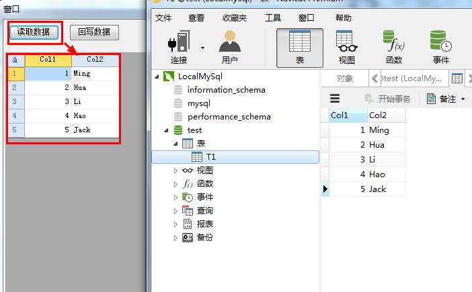Select the 事件 clock icon in tree

(x=188, y=197)
